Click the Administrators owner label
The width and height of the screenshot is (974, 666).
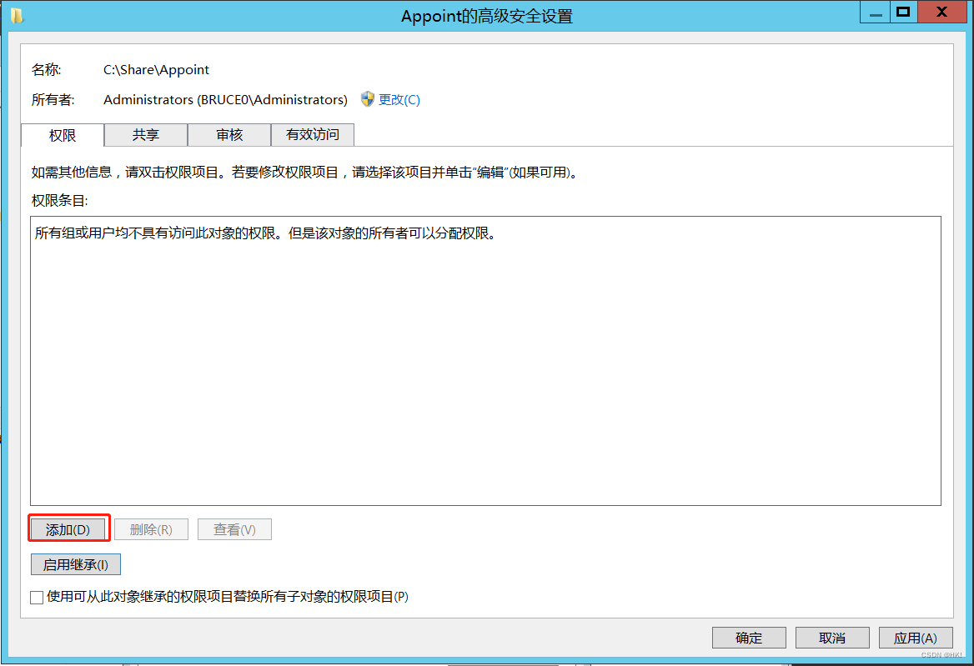[225, 99]
